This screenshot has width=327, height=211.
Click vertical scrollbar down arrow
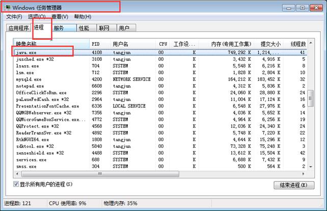(311, 167)
